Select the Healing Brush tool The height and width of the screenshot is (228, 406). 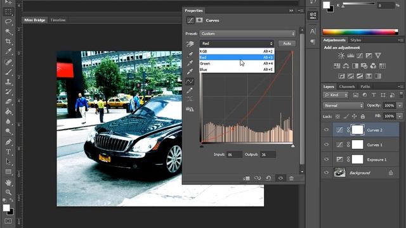8,62
